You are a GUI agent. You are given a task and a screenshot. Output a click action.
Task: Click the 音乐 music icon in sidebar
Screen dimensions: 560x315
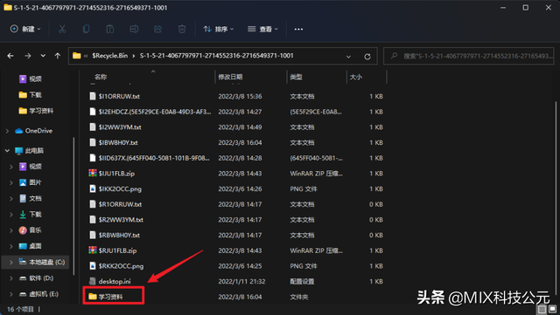coord(23,230)
